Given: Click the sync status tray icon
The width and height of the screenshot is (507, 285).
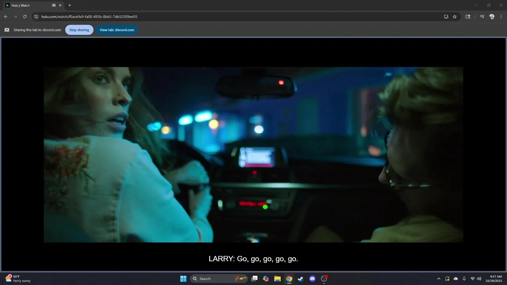Looking at the screenshot, I should (x=447, y=279).
